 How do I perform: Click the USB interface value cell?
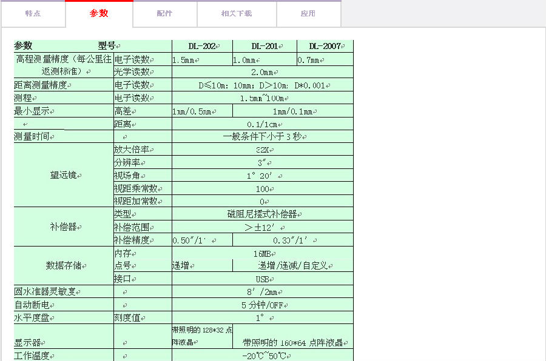point(262,279)
